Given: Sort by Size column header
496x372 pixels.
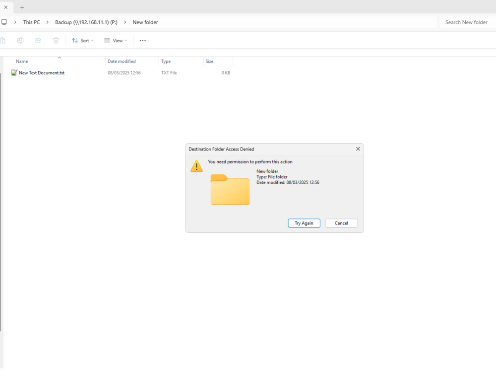Looking at the screenshot, I should pyautogui.click(x=209, y=61).
